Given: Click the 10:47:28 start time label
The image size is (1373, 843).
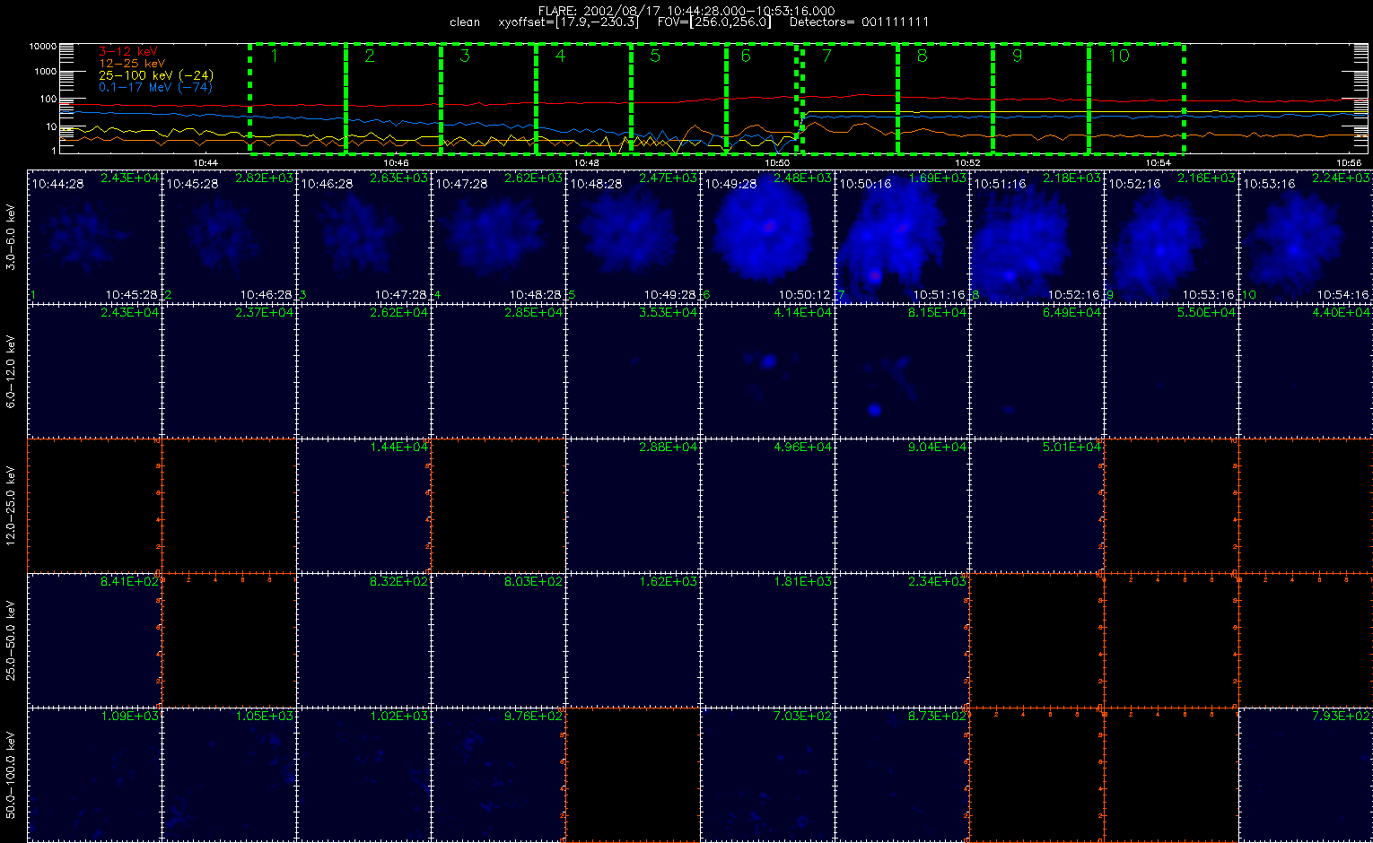Looking at the screenshot, I should point(461,183).
